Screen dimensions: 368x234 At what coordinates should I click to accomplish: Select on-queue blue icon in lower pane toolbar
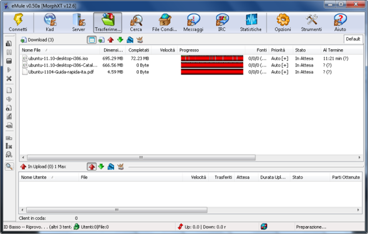tap(111, 167)
